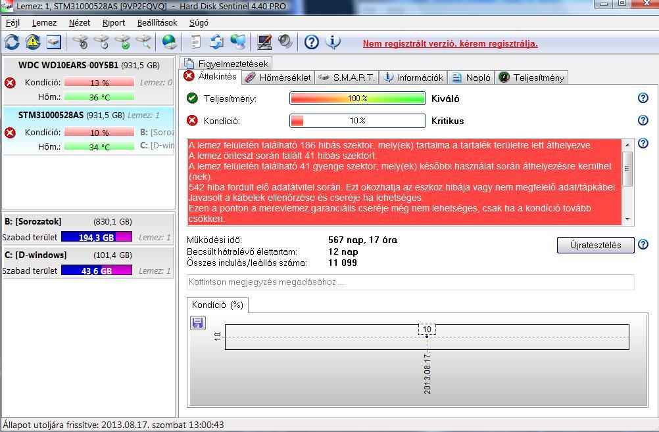Click the help icon beside Újratesztelés button

click(x=643, y=244)
